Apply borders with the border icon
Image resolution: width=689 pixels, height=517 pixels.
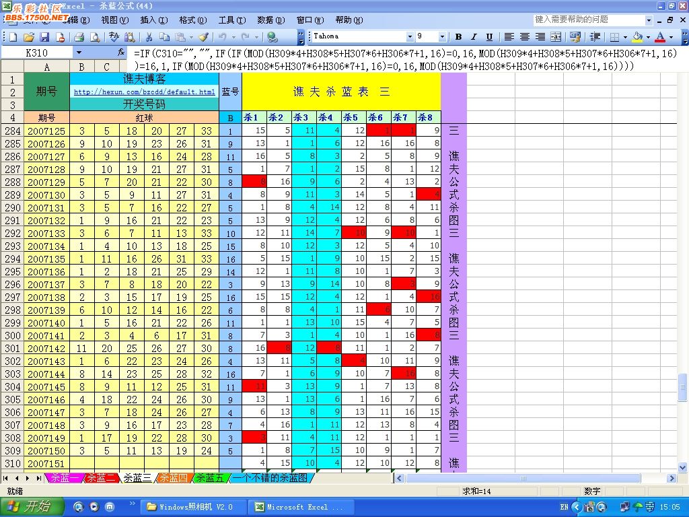pyautogui.click(x=615, y=37)
